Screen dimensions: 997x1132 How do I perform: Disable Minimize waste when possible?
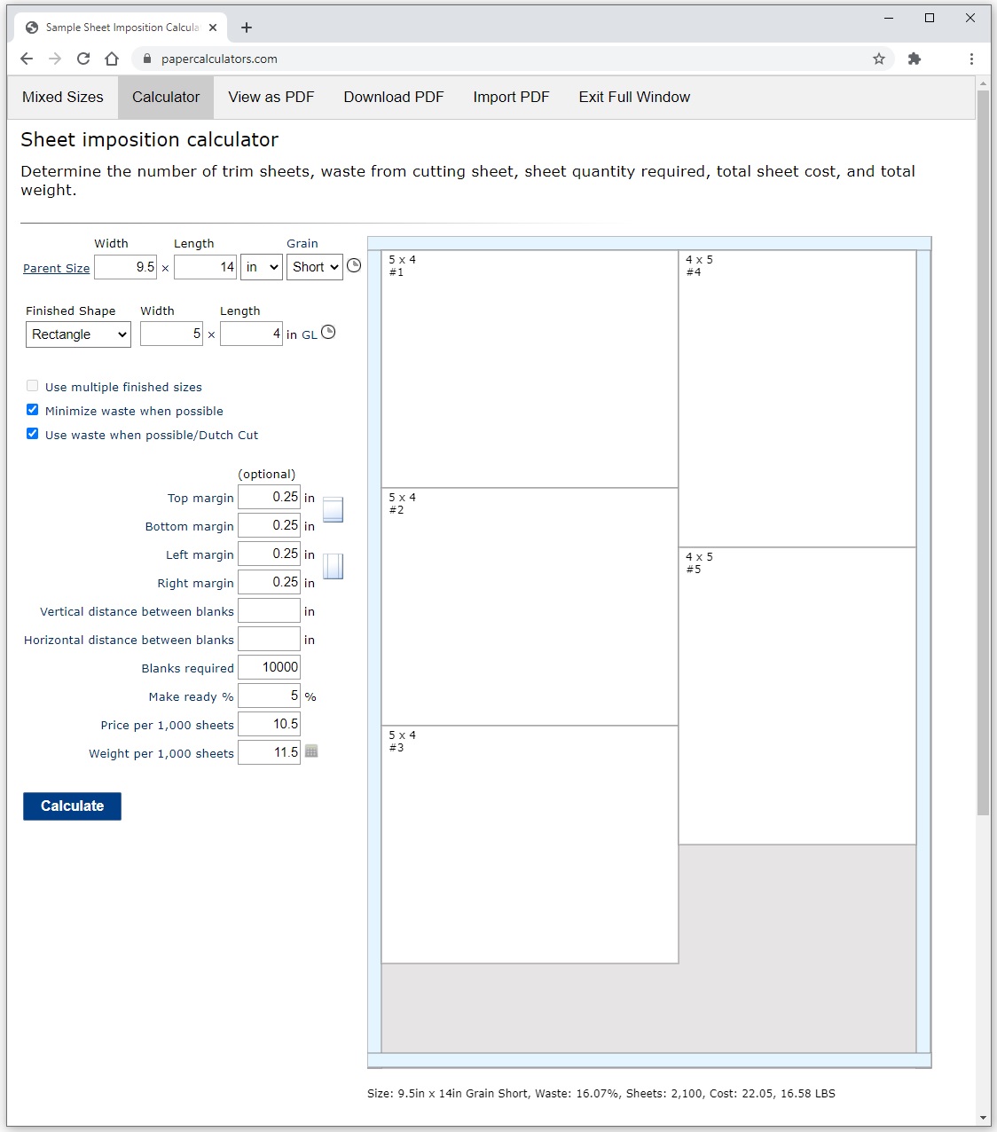(x=33, y=410)
